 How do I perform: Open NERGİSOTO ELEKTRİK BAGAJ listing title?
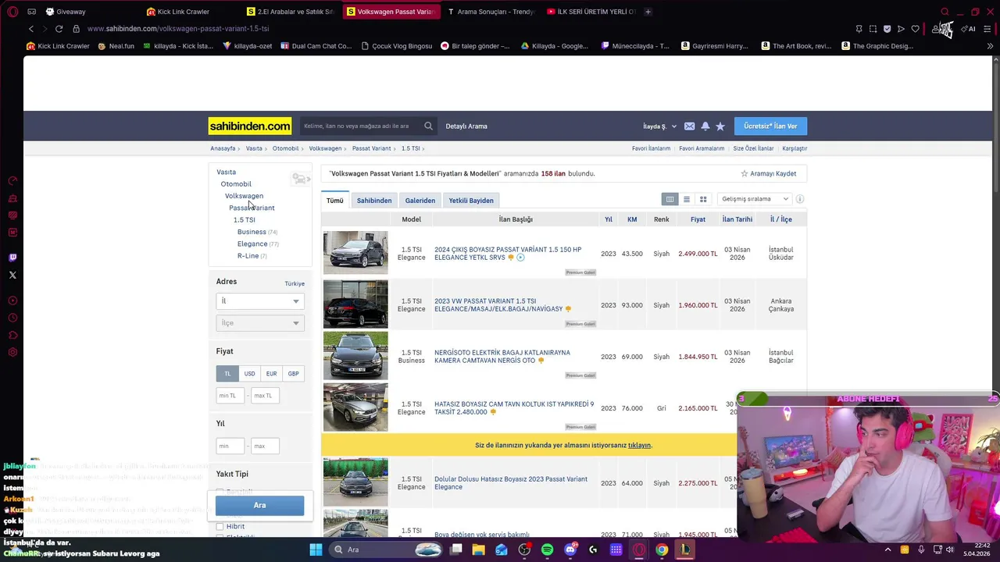tap(502, 357)
